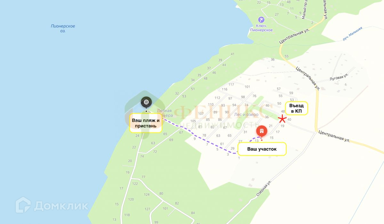
Task: Click the red building marker pin
Action: click(262, 131)
